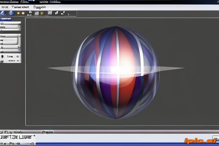The height and width of the screenshot is (146, 219).
Task: Open the third menu bar item
Action: click(40, 7)
